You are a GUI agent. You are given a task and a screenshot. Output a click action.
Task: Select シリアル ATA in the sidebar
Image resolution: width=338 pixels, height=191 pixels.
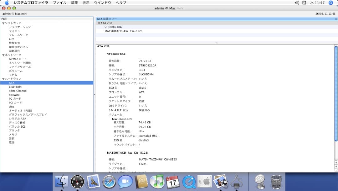18,119
